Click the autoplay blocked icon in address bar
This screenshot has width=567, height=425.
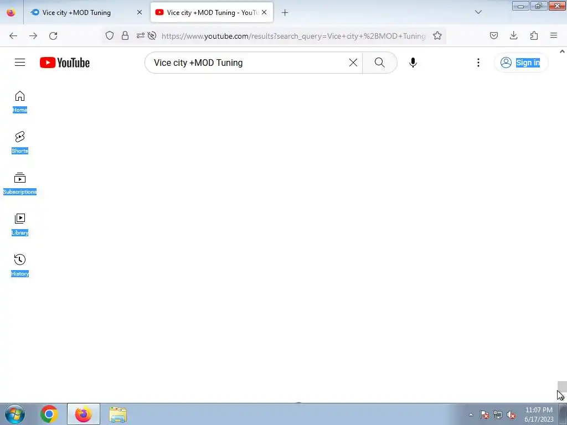point(152,35)
